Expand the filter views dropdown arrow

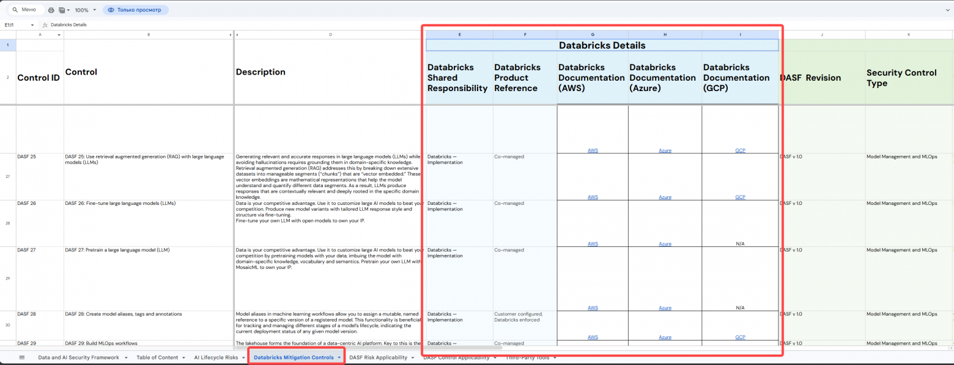point(68,10)
